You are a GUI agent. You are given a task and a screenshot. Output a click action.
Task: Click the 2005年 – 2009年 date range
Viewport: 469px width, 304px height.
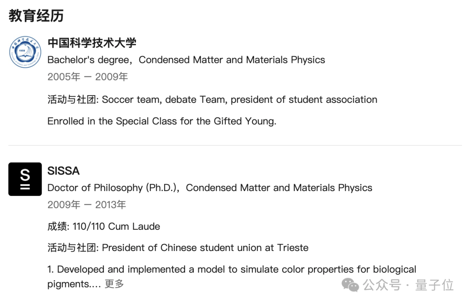tap(88, 77)
